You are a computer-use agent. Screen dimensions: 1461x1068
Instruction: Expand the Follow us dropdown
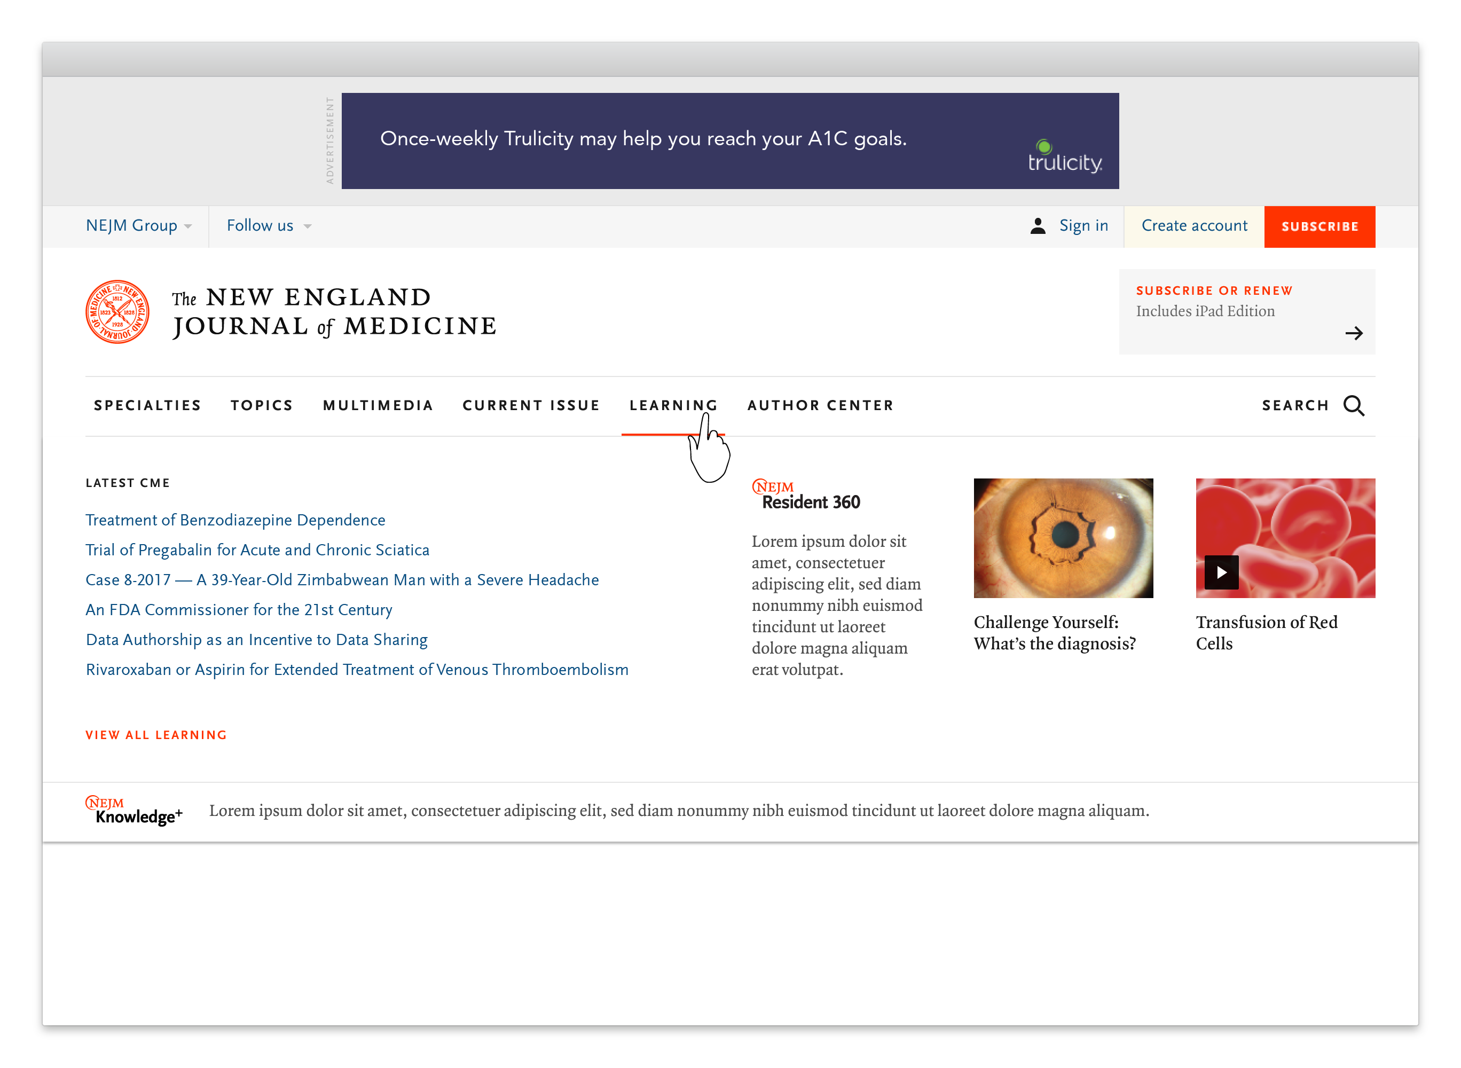click(x=268, y=226)
